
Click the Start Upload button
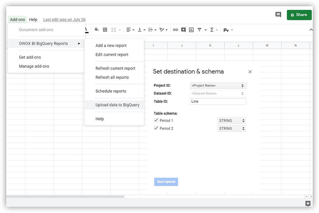(166, 182)
